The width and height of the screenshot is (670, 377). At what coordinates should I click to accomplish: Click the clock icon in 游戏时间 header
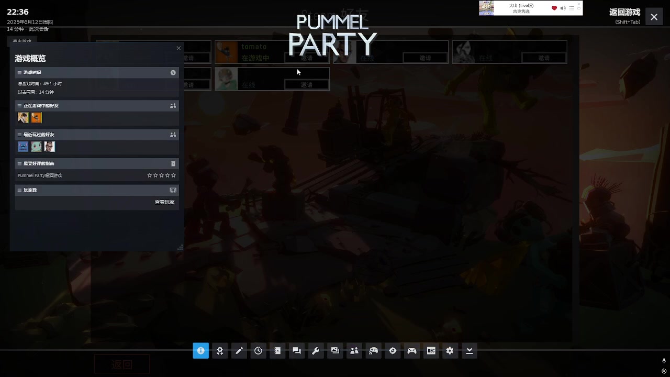click(173, 73)
